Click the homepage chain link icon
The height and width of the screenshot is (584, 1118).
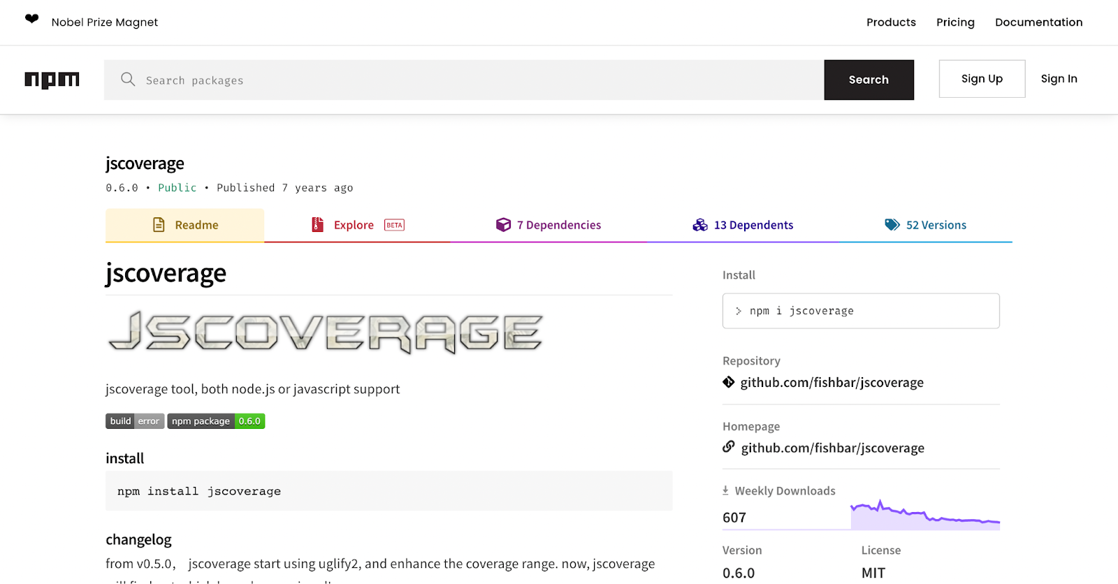729,447
